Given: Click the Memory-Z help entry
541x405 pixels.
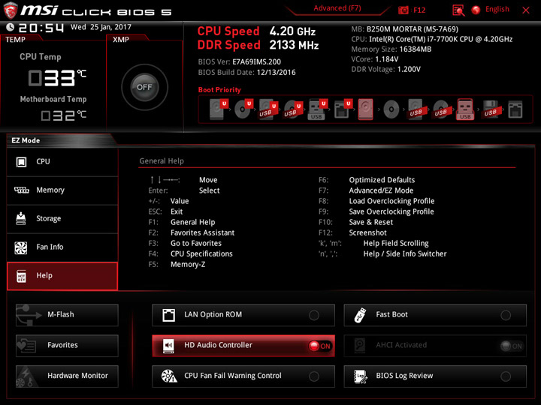Looking at the screenshot, I should coord(188,265).
